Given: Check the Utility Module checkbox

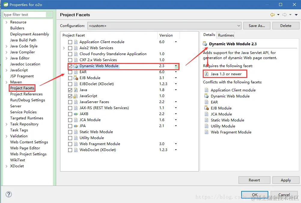Looking at the screenshot, I should (x=70, y=138).
